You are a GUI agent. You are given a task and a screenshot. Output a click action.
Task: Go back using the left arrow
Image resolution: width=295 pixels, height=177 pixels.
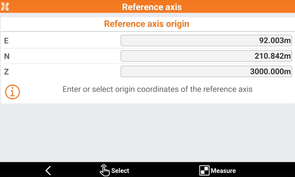(x=48, y=171)
